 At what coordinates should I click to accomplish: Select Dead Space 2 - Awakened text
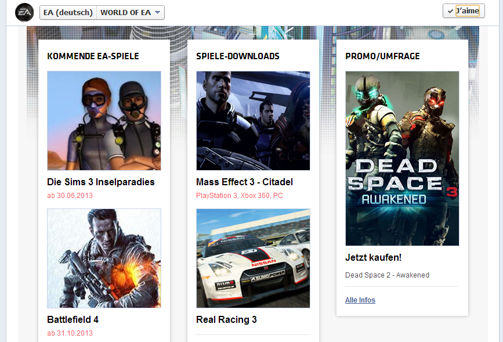[387, 275]
